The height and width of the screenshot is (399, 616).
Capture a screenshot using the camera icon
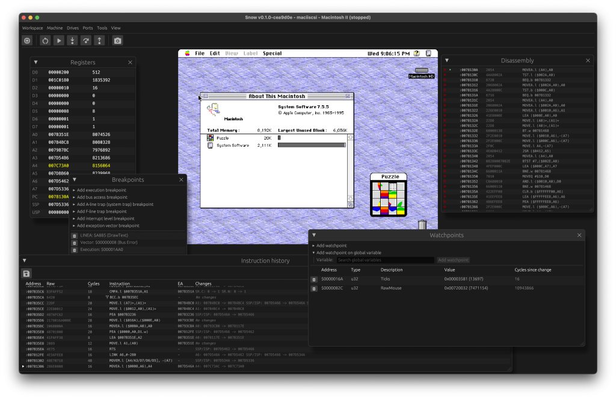[x=117, y=40]
